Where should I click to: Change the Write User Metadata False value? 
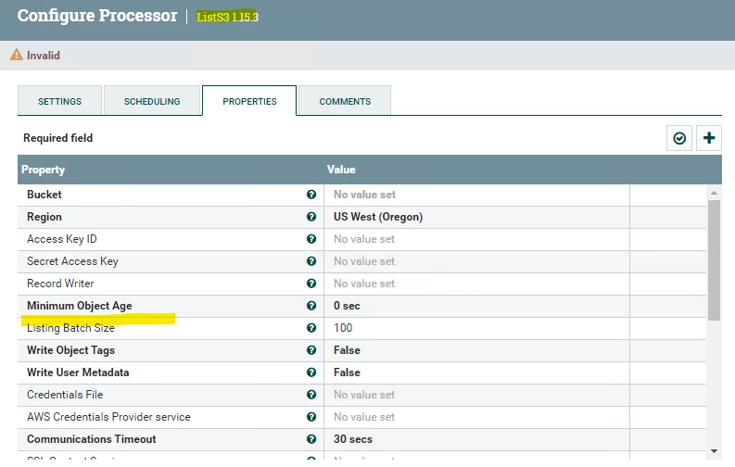[x=476, y=372]
